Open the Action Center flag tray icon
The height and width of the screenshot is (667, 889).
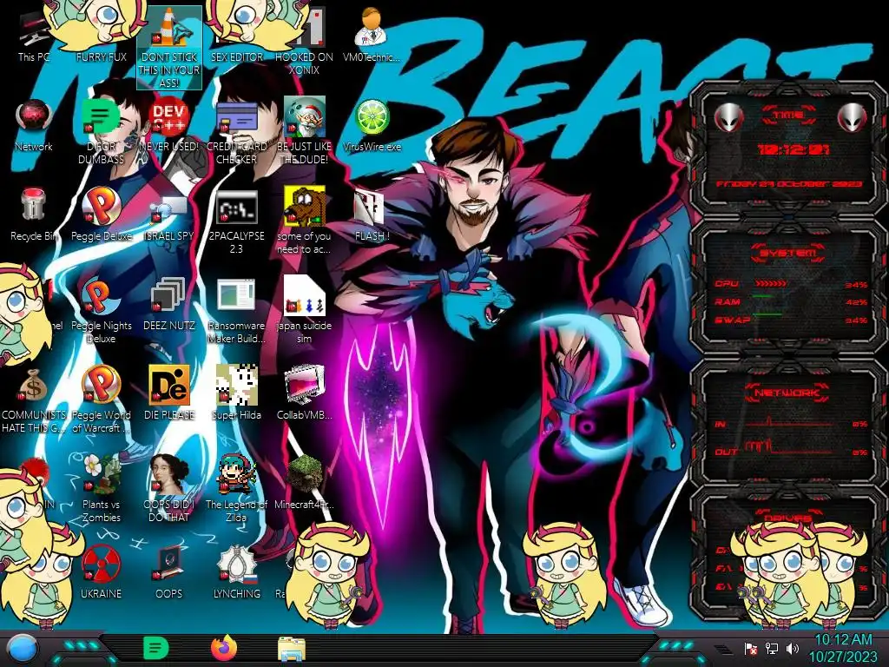tap(751, 649)
